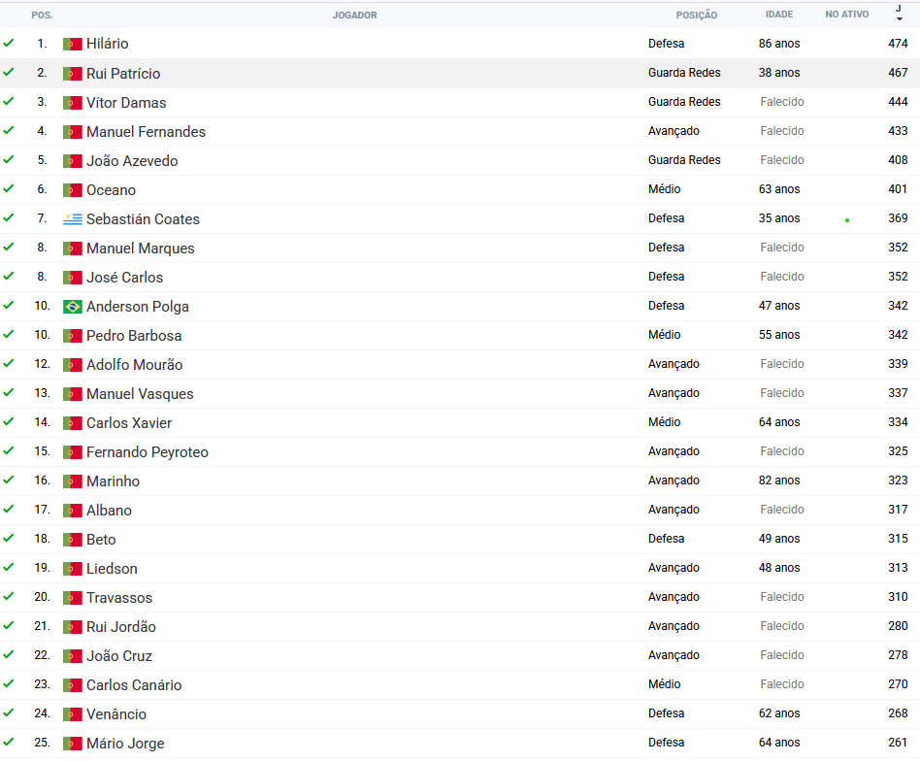Viewport: 920px width, 762px height.
Task: Click the green active dot in Coates' row
Action: point(847,220)
